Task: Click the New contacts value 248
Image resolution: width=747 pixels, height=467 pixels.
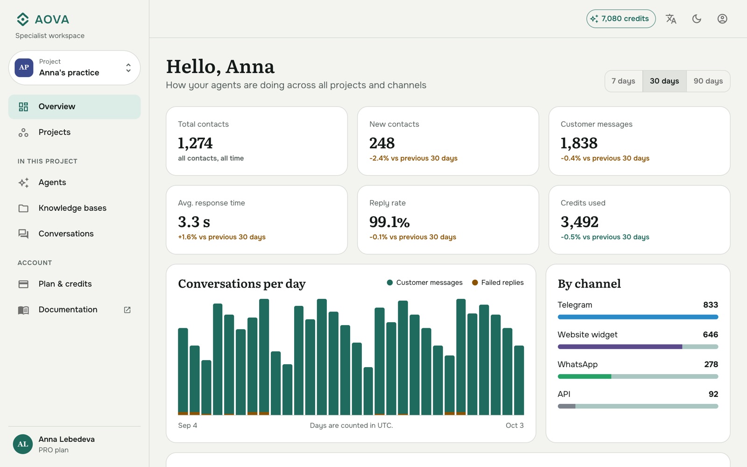Action: point(382,143)
